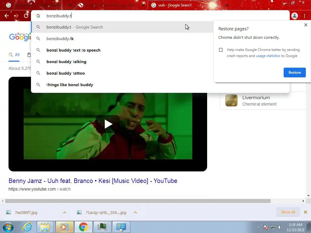
Task: Play the Benny Jamz video thumbnail
Action: (x=108, y=124)
